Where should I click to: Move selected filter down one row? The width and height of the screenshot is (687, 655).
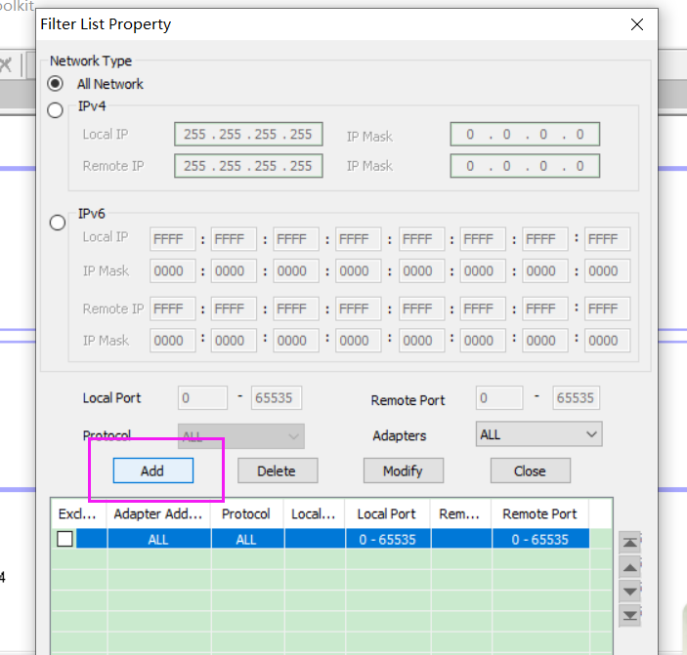[x=630, y=592]
